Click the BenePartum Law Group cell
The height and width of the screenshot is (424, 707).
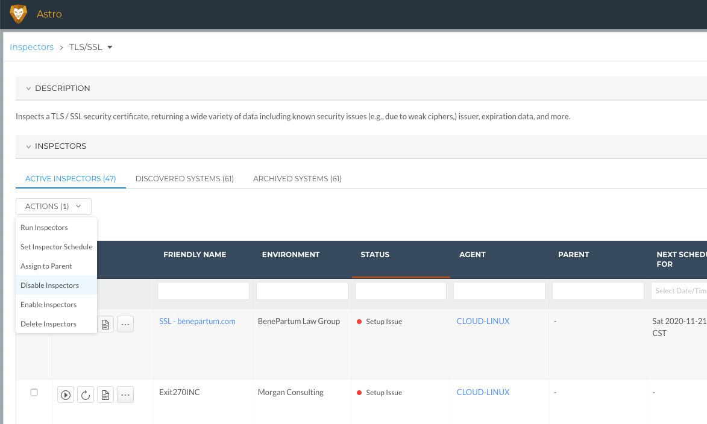click(x=299, y=321)
